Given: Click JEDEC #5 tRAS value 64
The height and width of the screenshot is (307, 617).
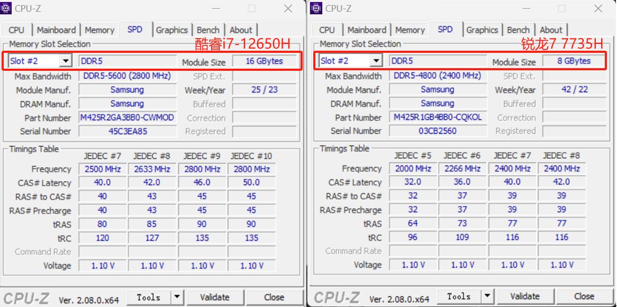Looking at the screenshot, I should pos(413,224).
